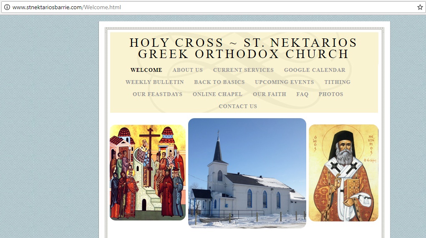The height and width of the screenshot is (238, 426).
Task: Click the Holy Cross St. Nektarios church title
Action: (243, 48)
